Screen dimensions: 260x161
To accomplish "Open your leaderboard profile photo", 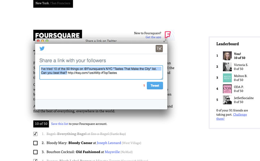I will tap(227, 56).
